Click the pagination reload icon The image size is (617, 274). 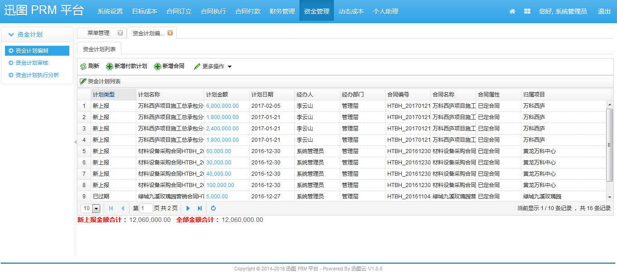click(213, 208)
